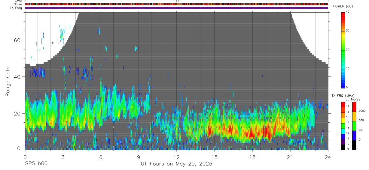This screenshot has height=170, width=369.
Task: Select the black 9 MHz TX frequency swatch
Action: coord(343,147)
